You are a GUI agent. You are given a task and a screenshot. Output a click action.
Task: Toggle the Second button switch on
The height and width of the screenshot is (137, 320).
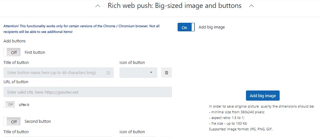[x=12, y=121]
